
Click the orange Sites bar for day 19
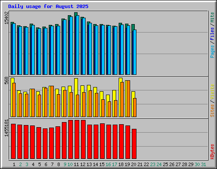click(128, 99)
